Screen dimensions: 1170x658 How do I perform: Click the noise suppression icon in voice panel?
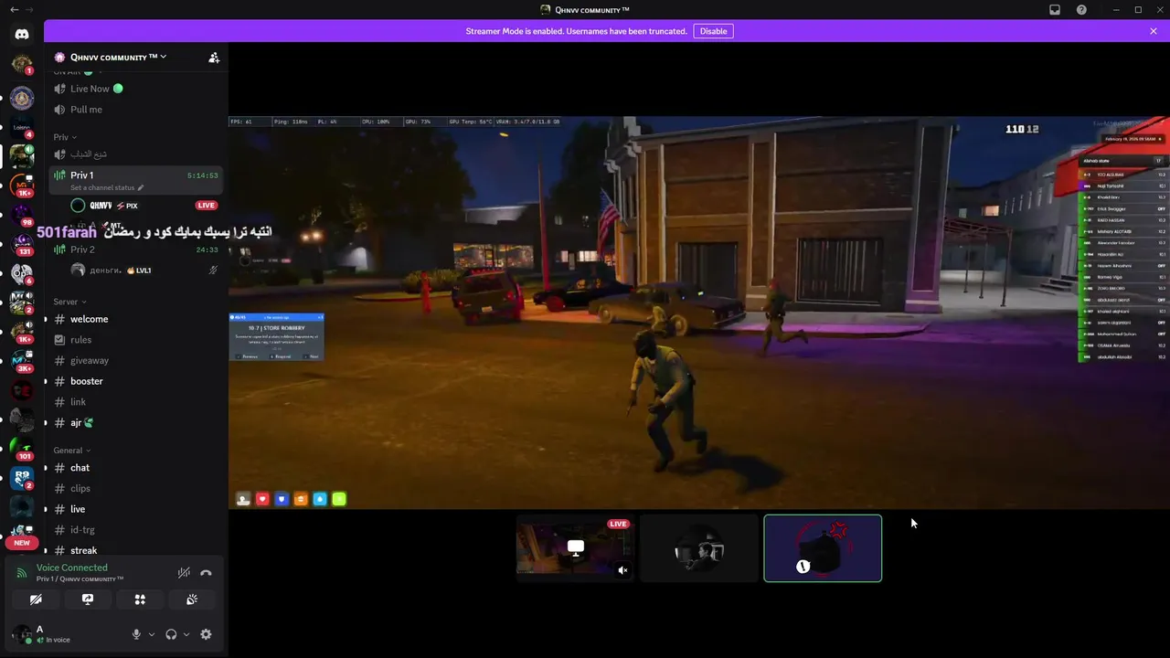pyautogui.click(x=184, y=573)
